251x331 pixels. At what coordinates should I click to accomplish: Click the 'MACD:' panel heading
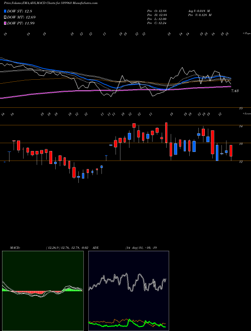[x=15, y=248]
